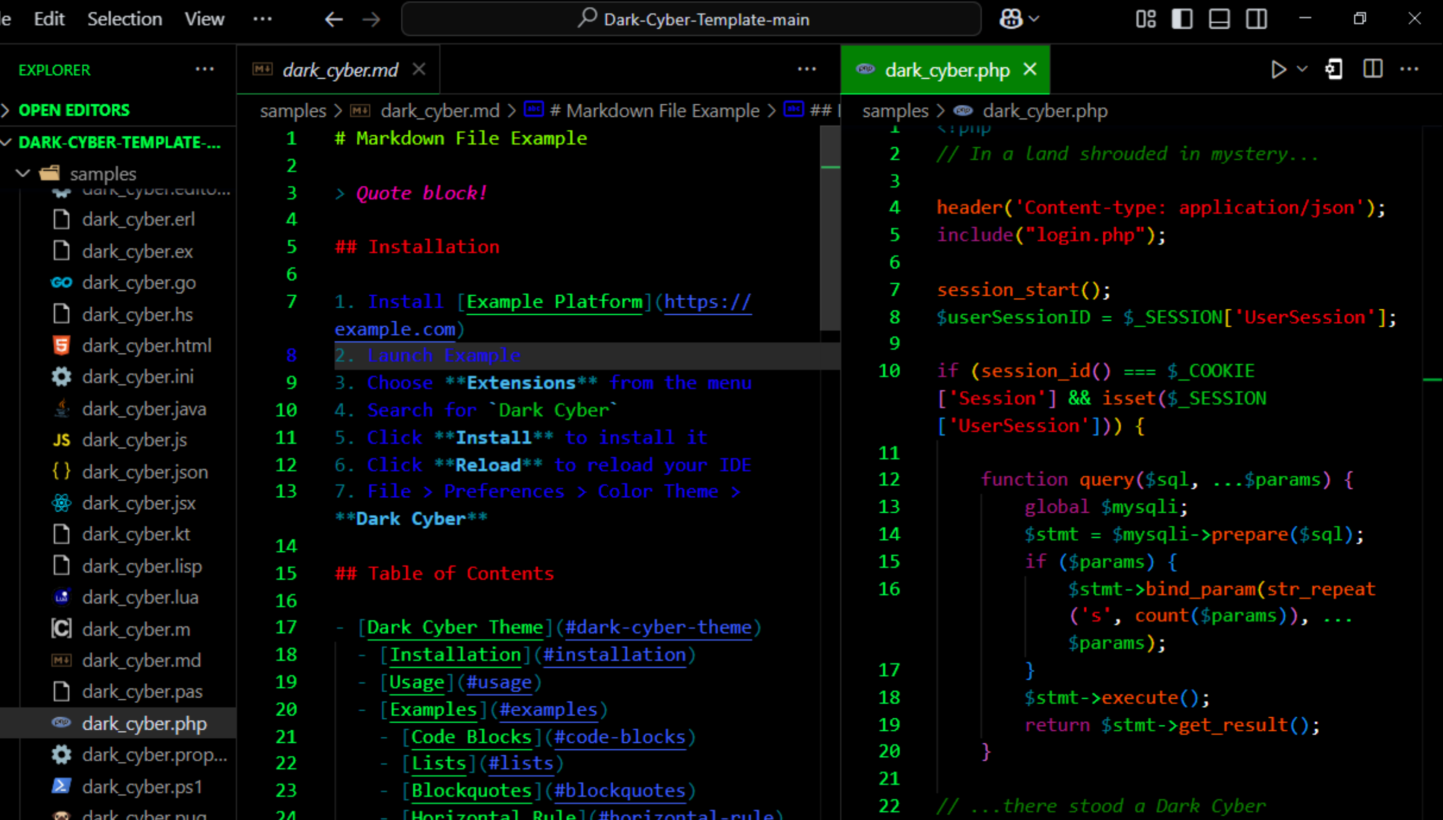This screenshot has height=820, width=1443.
Task: Click the Go icon of dark_cyber.go
Action: click(61, 282)
